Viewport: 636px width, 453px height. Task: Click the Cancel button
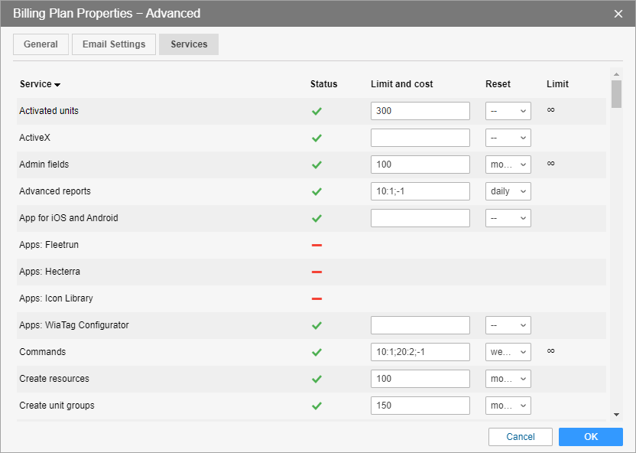521,437
